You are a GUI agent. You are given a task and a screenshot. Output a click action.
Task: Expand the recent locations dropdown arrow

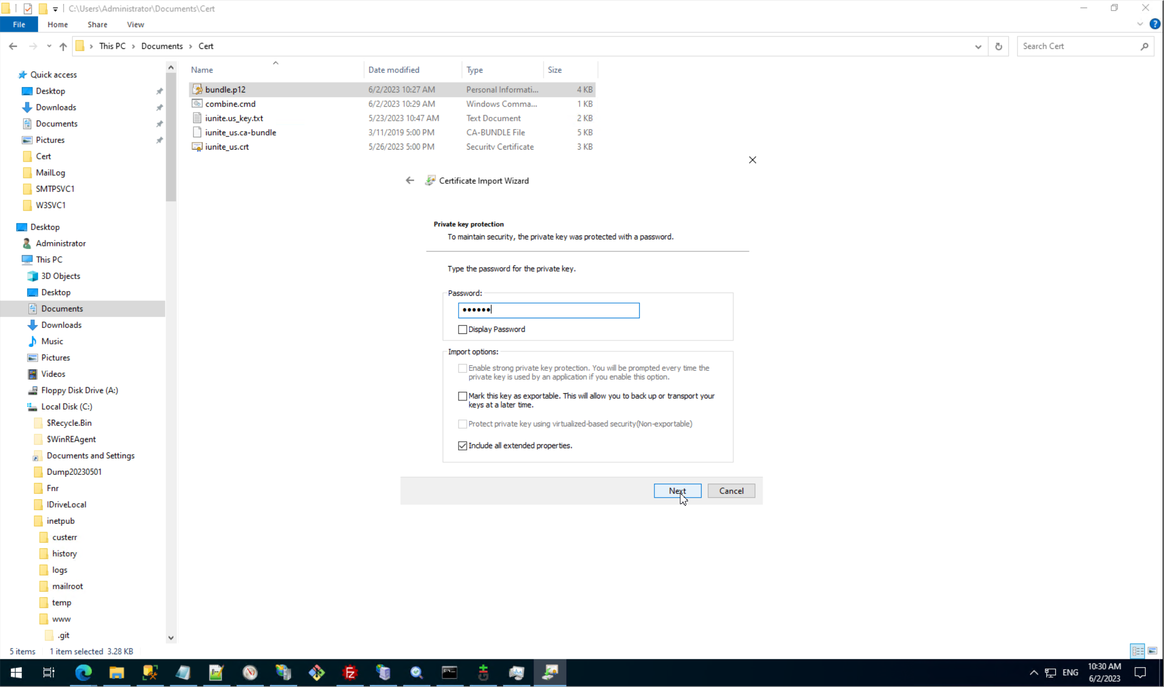[49, 46]
